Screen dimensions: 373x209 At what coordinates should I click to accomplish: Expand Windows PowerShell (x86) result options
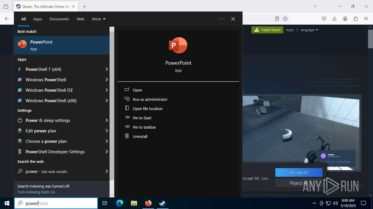107,100
